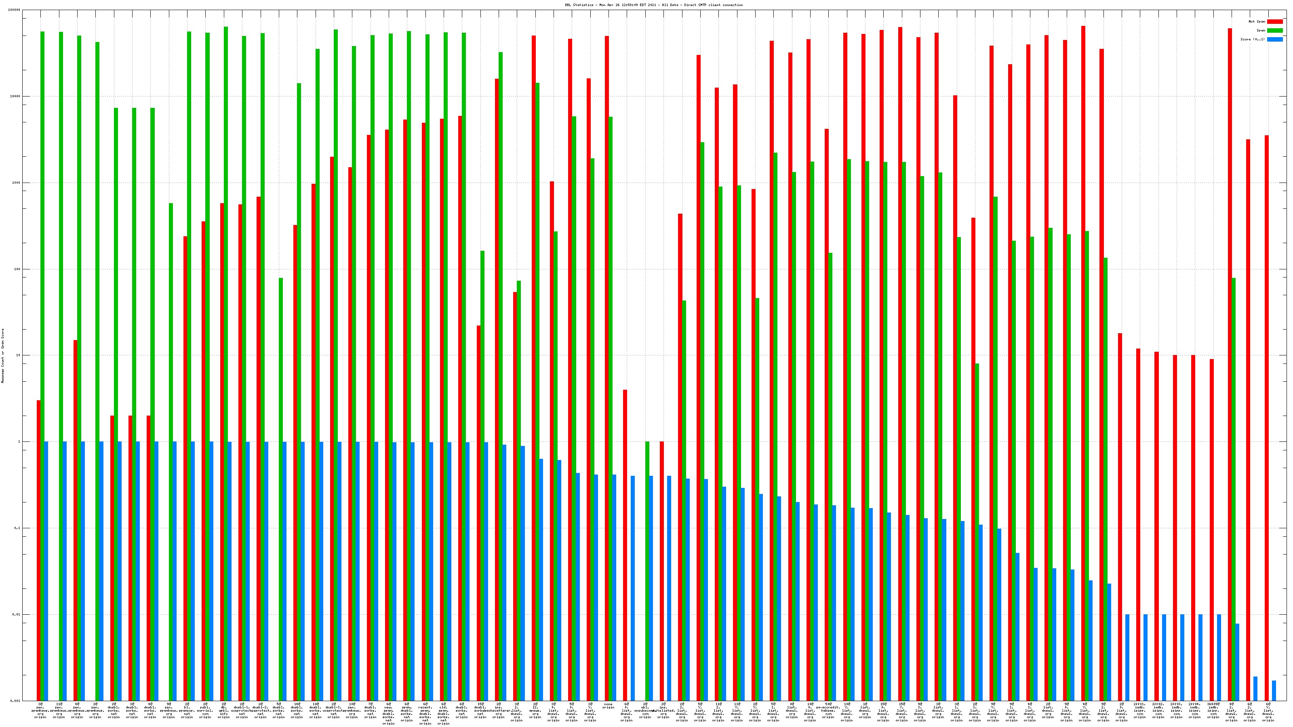Viewport: 1293px width, 727px height.
Task: Click the 'sa-accredit.habeas.com origin' x-axis label
Action: point(828,710)
